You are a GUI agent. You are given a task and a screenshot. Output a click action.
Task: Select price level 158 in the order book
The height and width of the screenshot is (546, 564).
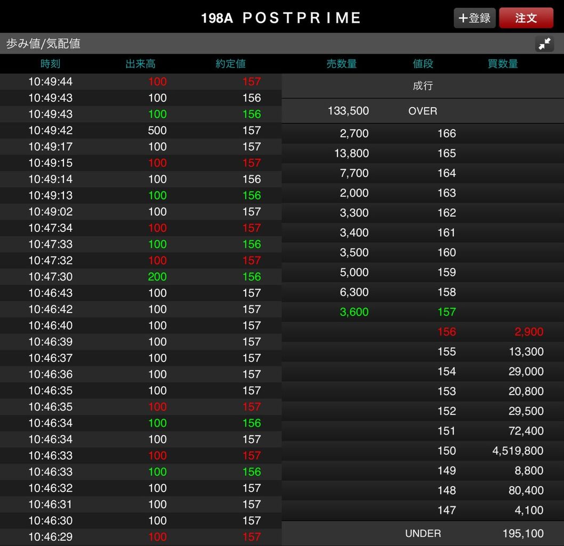[447, 292]
